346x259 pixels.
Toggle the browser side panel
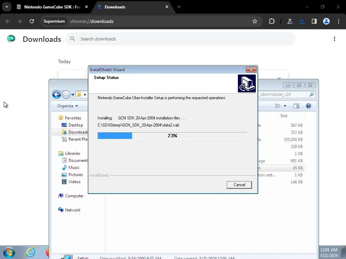[x=314, y=21]
